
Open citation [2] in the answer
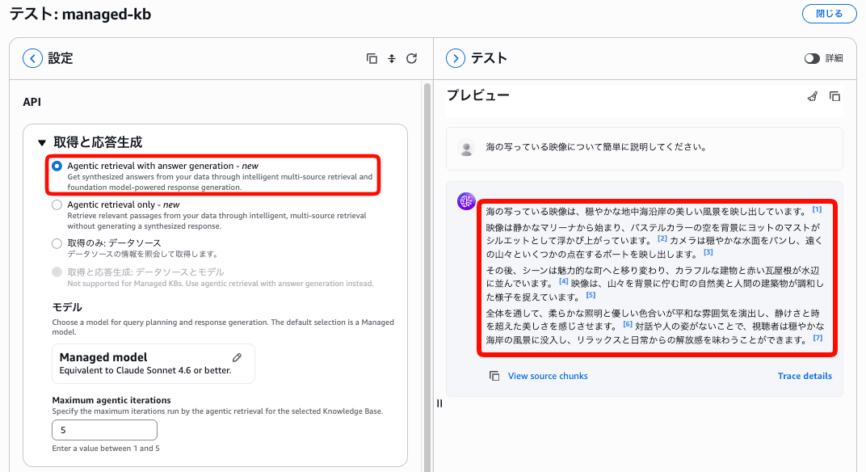tap(662, 238)
